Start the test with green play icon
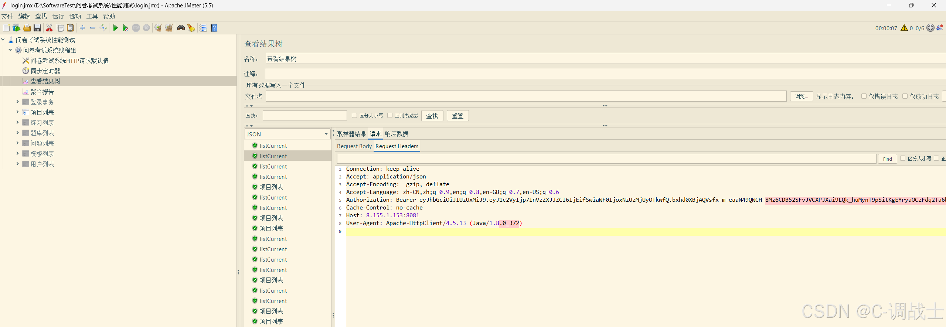 [115, 28]
